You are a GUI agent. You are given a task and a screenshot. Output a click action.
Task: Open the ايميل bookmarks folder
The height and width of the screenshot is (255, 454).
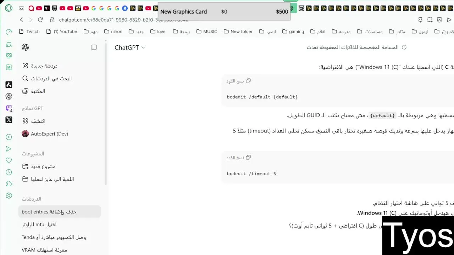[x=420, y=32]
